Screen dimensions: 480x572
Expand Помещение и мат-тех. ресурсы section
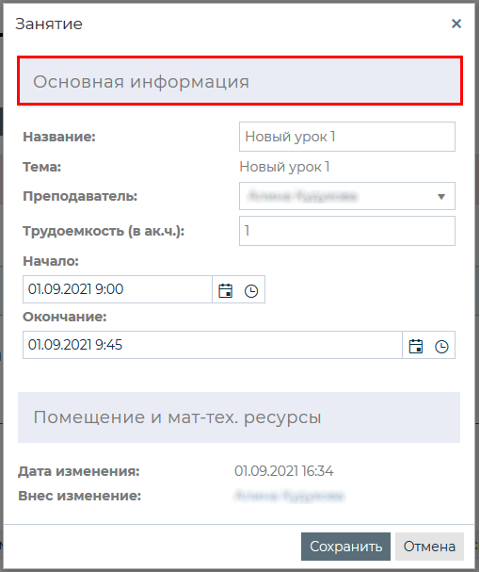click(239, 417)
